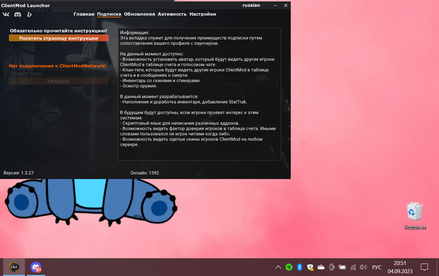Viewport: 439px width, 276px height.
Task: Switch to the Главная tab
Action: coord(84,14)
